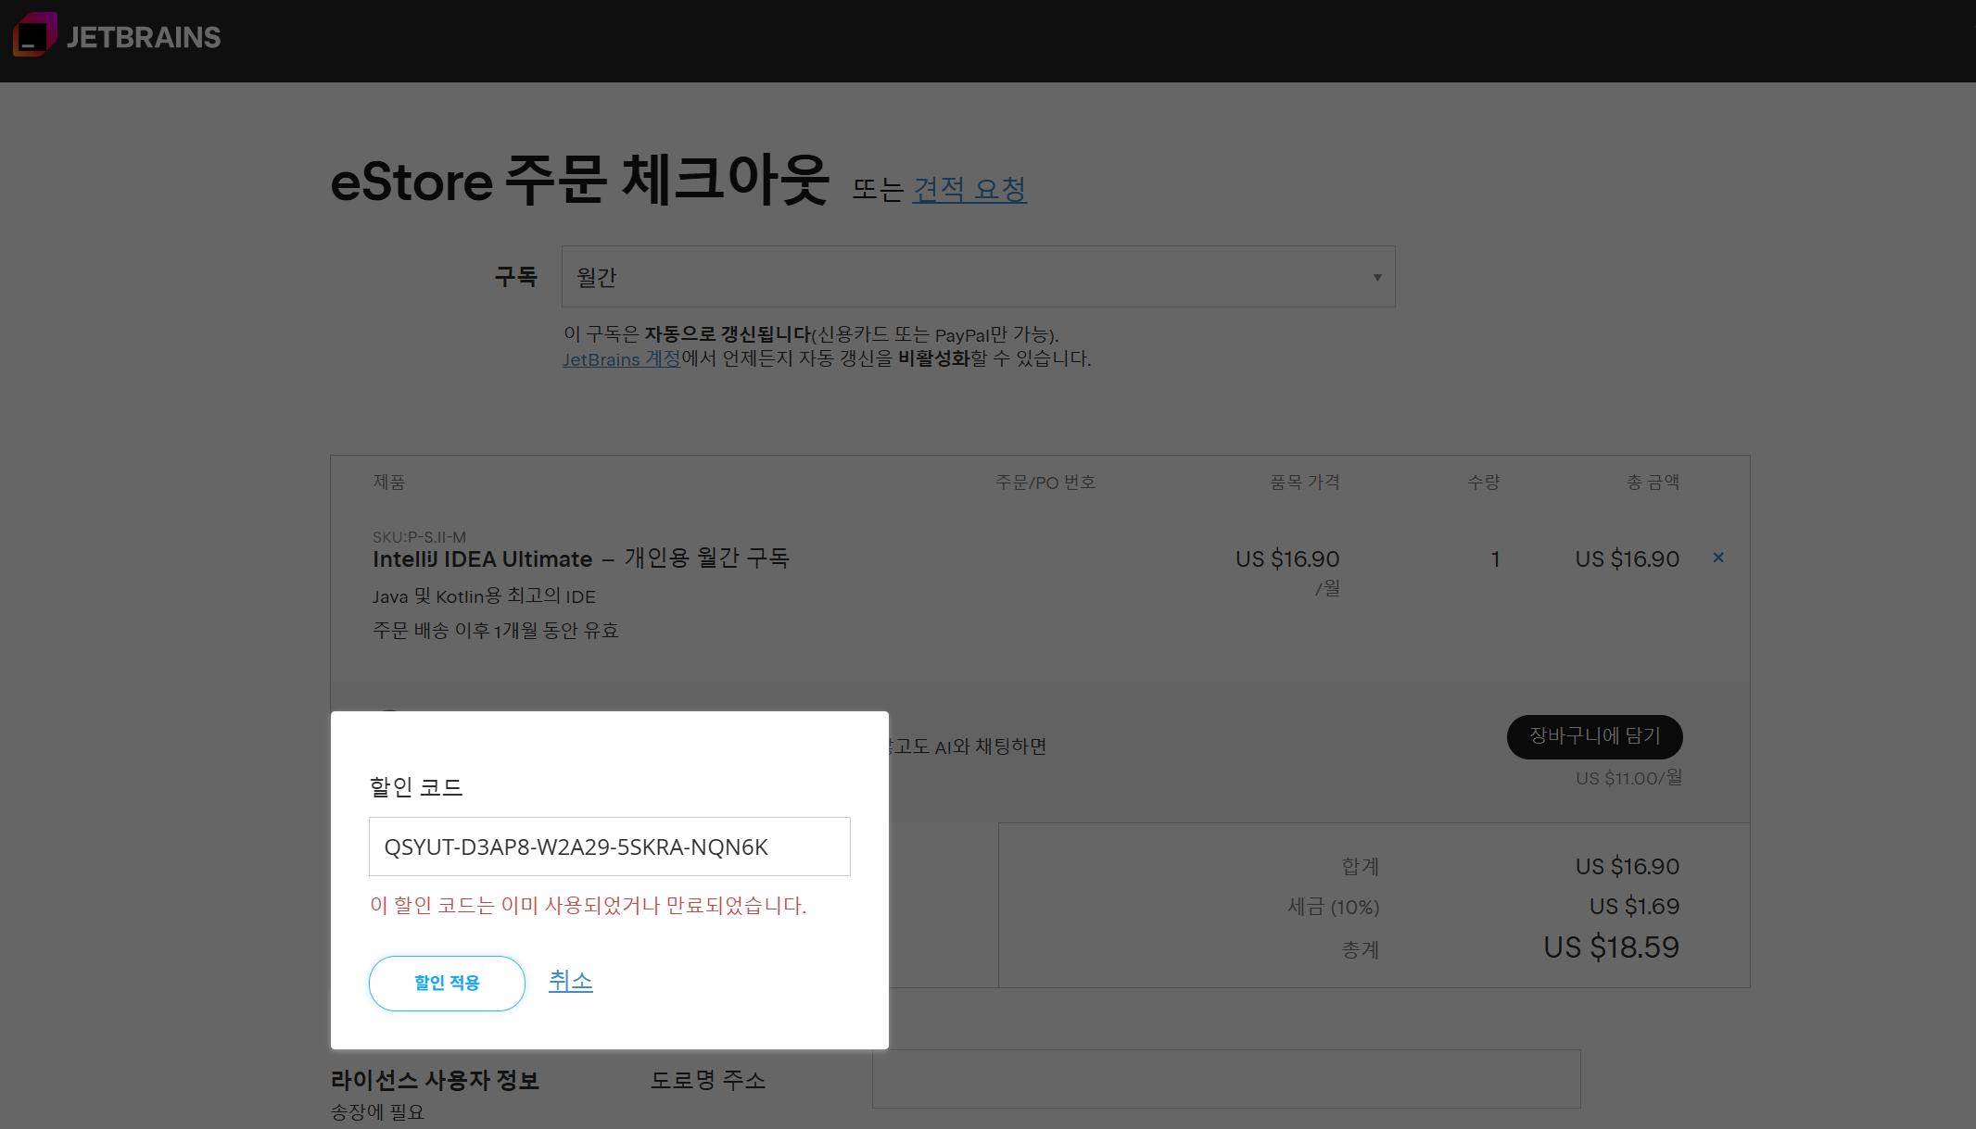Click the 수량 column header

click(x=1483, y=483)
